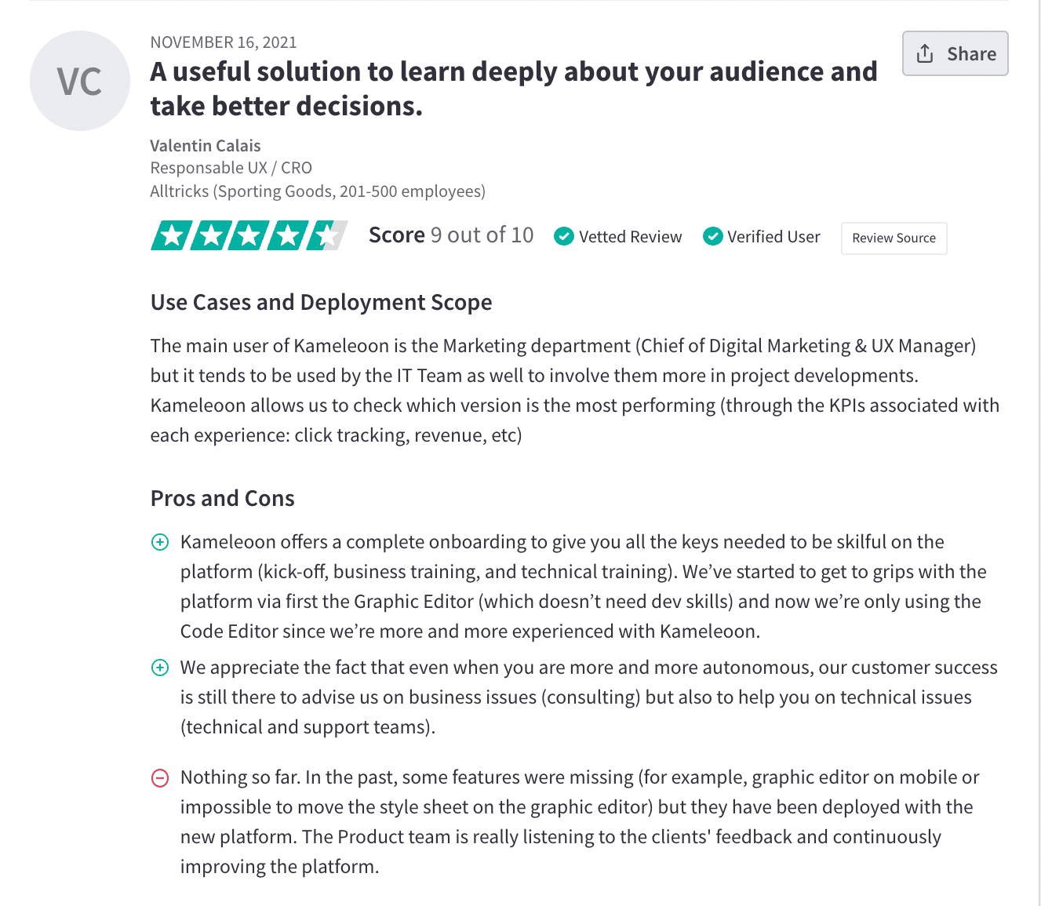Click the third rating star

(x=249, y=235)
